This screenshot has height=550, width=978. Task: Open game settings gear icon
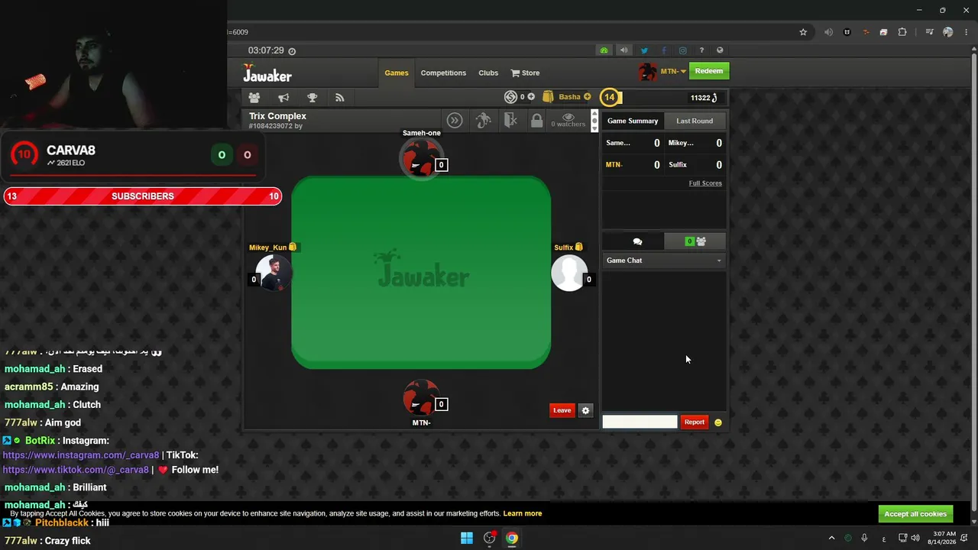tap(585, 410)
